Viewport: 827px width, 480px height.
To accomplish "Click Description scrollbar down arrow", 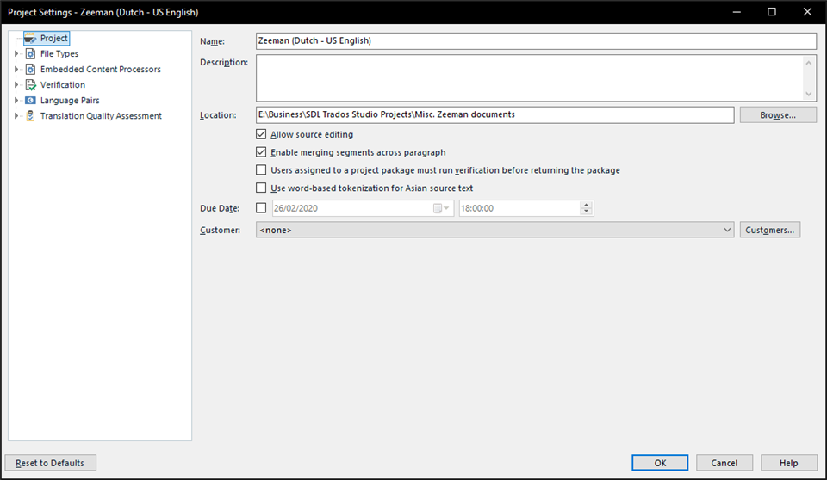I will coord(809,95).
